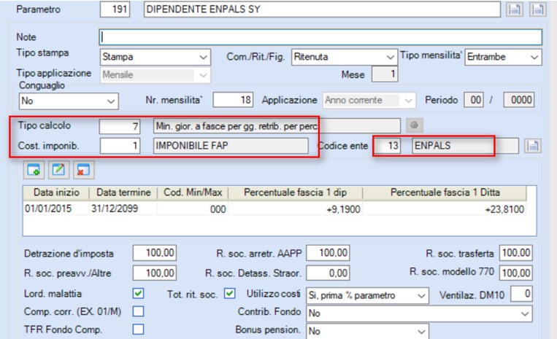The image size is (557, 339).
Task: Click the Detrazione d'imposta value field
Action: tap(155, 253)
